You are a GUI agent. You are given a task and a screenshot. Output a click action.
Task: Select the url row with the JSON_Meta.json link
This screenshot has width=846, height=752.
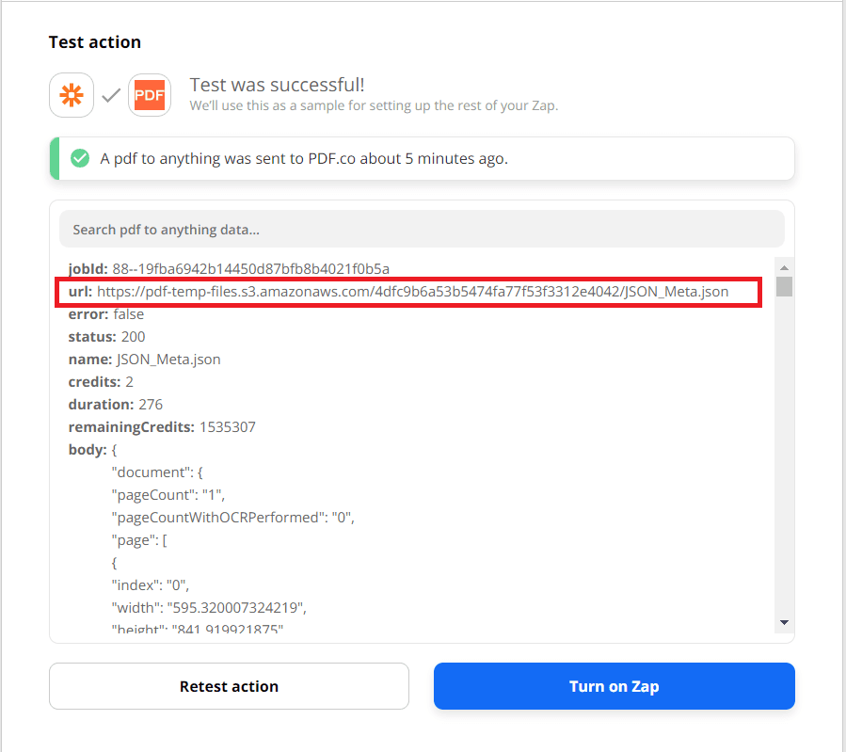[x=412, y=292]
